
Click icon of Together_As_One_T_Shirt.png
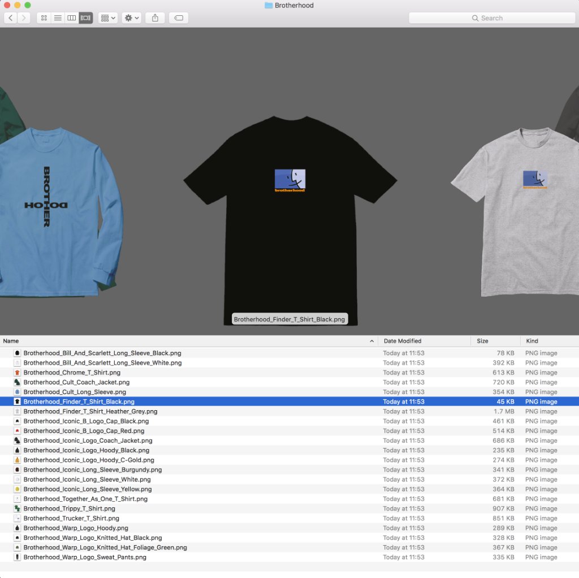(17, 499)
